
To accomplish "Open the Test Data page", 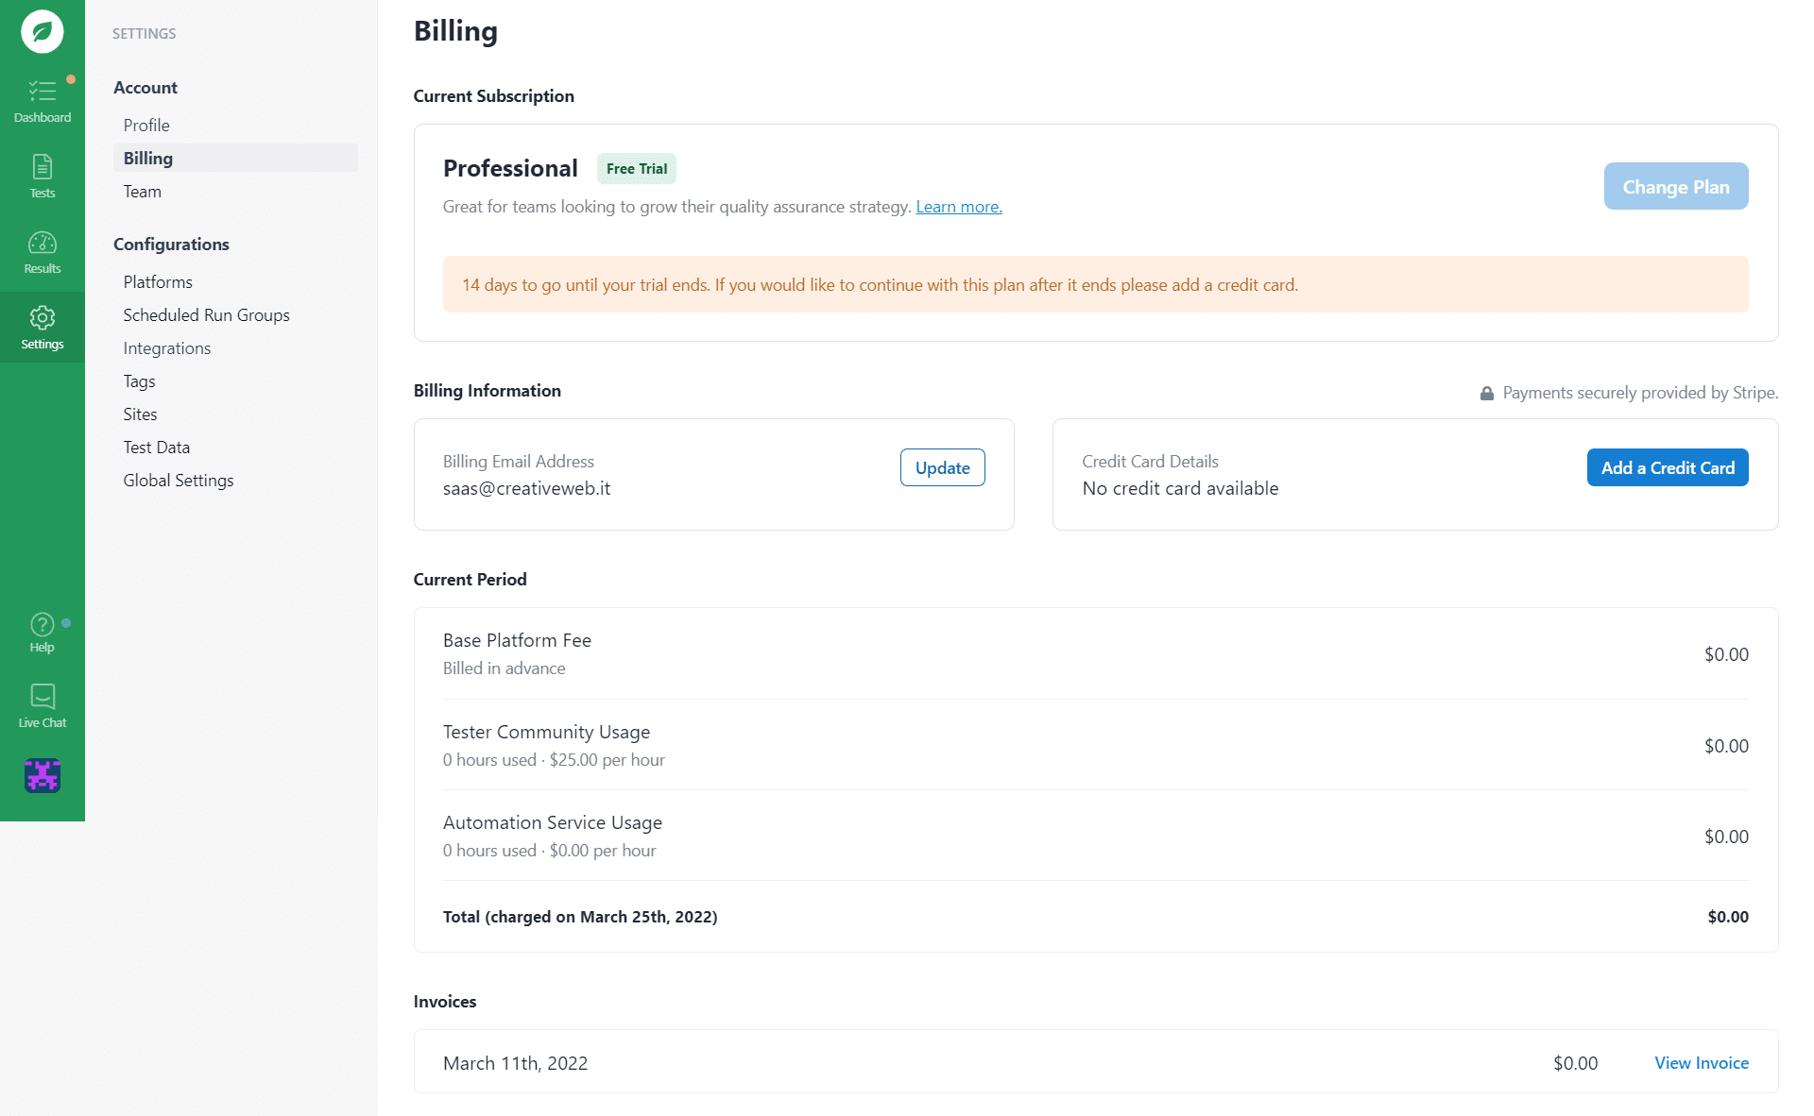I will (156, 447).
